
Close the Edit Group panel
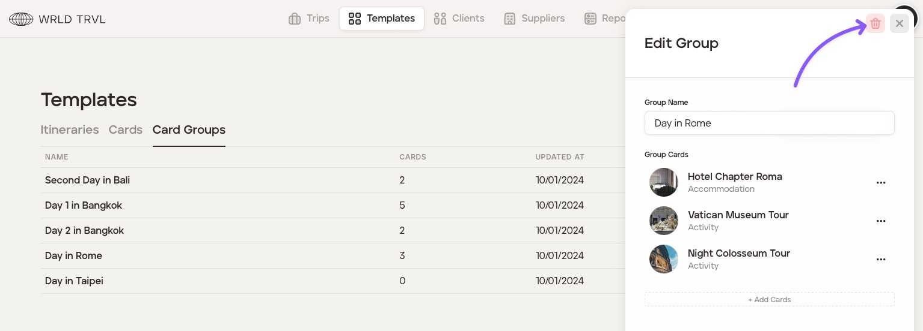click(x=899, y=23)
